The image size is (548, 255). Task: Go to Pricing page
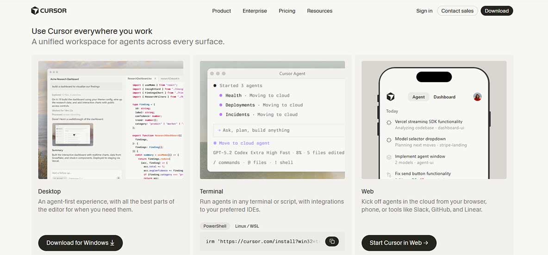coord(287,11)
